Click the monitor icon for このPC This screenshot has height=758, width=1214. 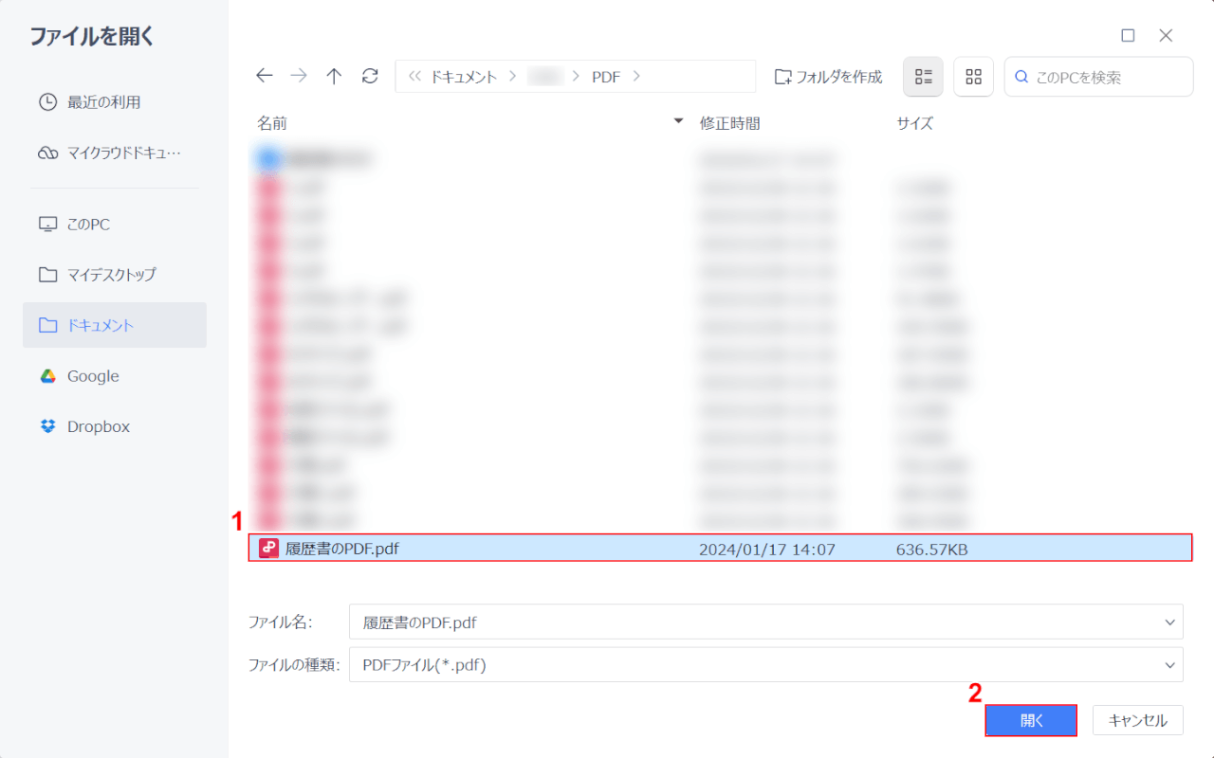click(47, 225)
